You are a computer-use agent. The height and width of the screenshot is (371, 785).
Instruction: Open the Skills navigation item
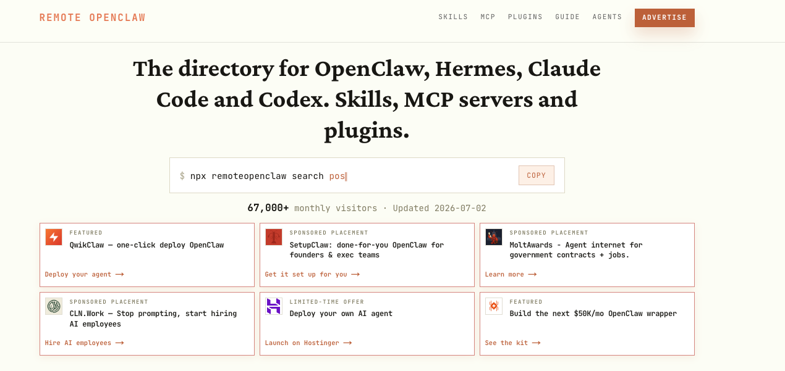(x=453, y=17)
